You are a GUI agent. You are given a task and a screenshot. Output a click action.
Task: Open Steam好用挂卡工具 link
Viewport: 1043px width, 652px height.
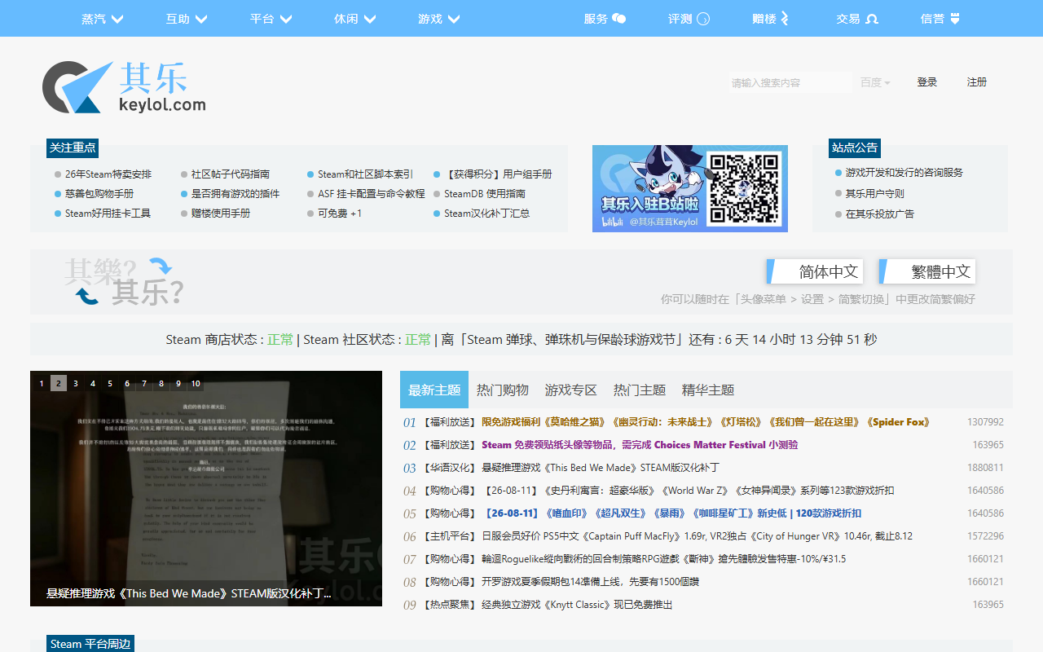[108, 214]
